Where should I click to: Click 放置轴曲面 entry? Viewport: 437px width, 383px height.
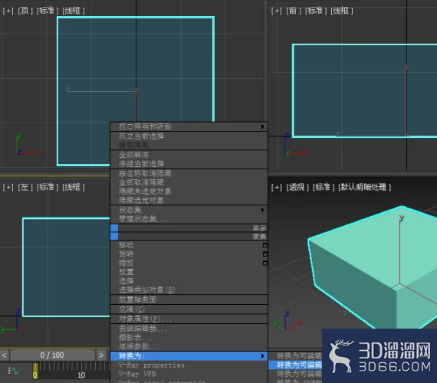tap(189, 300)
